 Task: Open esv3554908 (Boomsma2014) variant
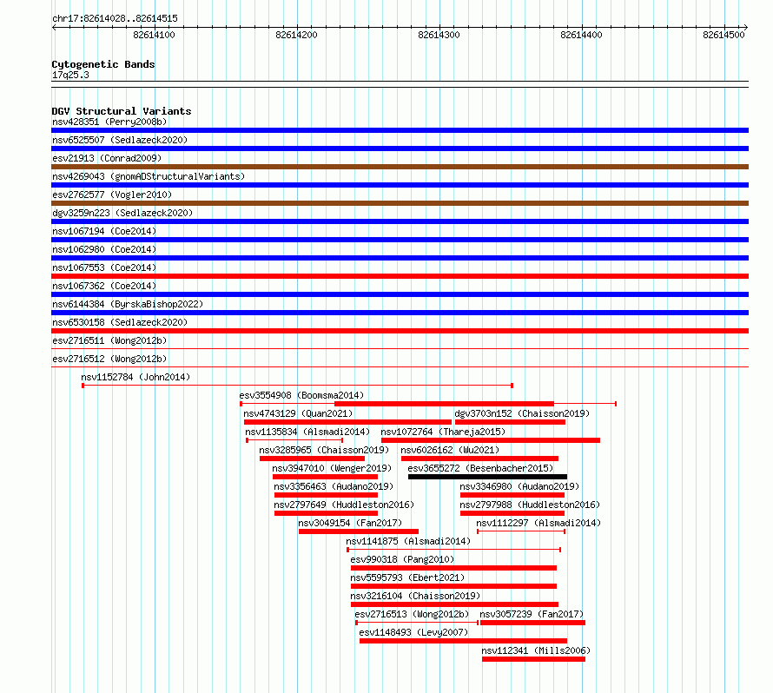click(301, 395)
